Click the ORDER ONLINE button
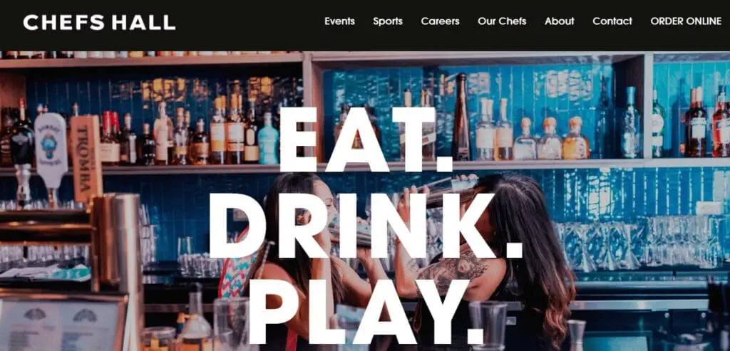 click(x=686, y=21)
